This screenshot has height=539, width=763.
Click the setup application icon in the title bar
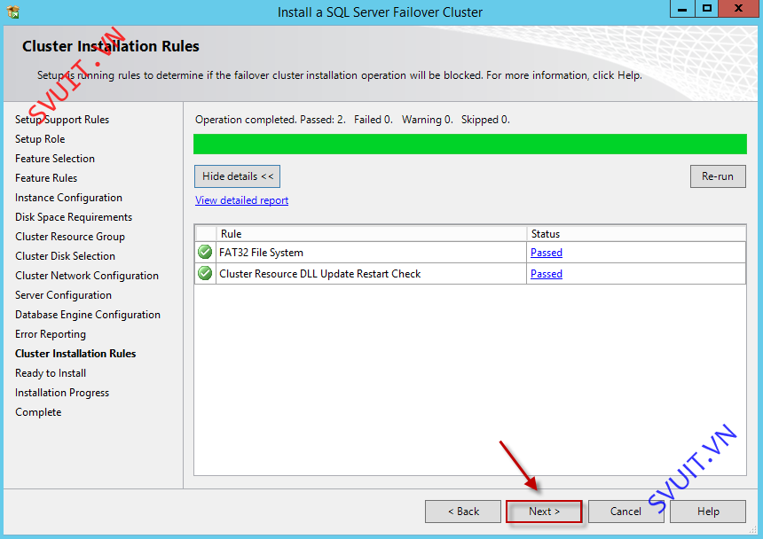(x=13, y=12)
